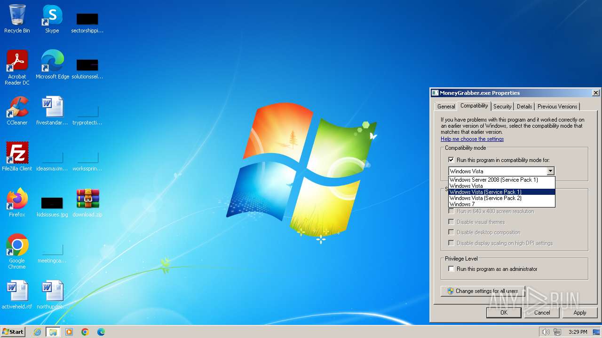The width and height of the screenshot is (602, 338).
Task: Open Acrobat Reader DC shortcut
Action: (17, 68)
